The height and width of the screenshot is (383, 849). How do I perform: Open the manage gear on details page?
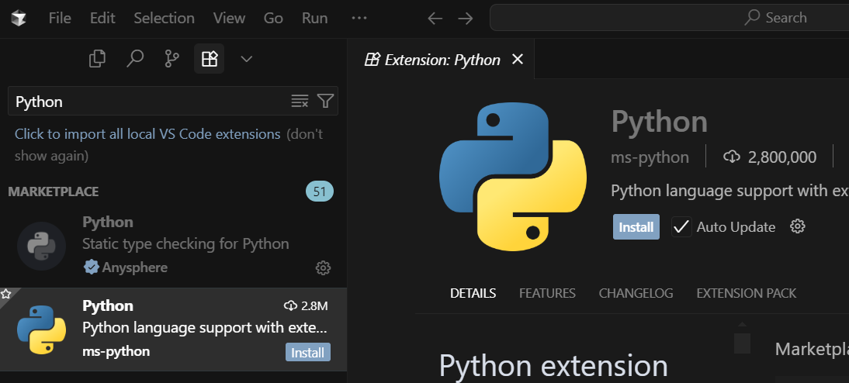798,226
